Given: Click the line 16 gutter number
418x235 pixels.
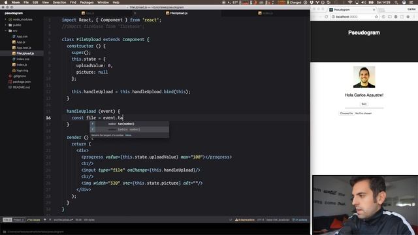Looking at the screenshot, I should point(48,117).
